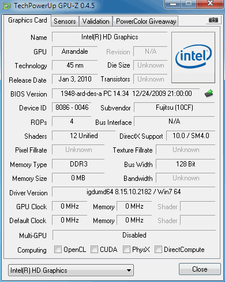Click the empty Shader field in Default Clock row
The height and width of the screenshot is (282, 225).
tap(198, 220)
